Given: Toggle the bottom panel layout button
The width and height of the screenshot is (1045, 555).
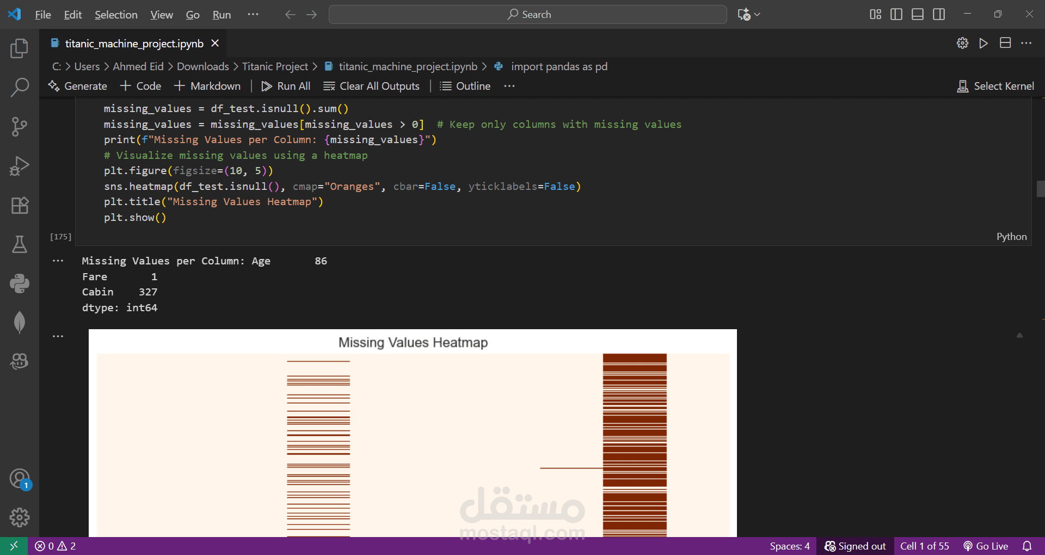Looking at the screenshot, I should click(x=918, y=15).
